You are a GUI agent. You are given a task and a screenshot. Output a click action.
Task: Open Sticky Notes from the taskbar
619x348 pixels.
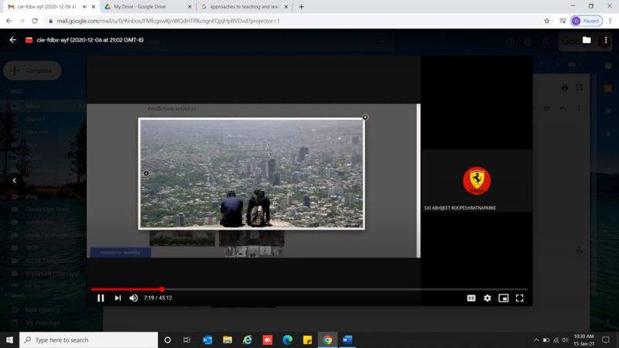tap(307, 339)
